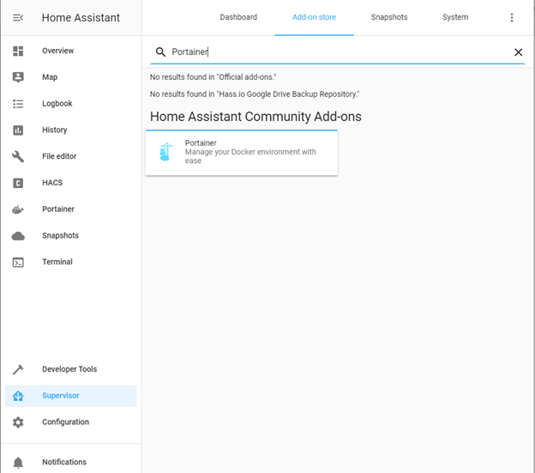This screenshot has height=473, width=535.
Task: Click the File editor wrench icon
Action: (18, 156)
